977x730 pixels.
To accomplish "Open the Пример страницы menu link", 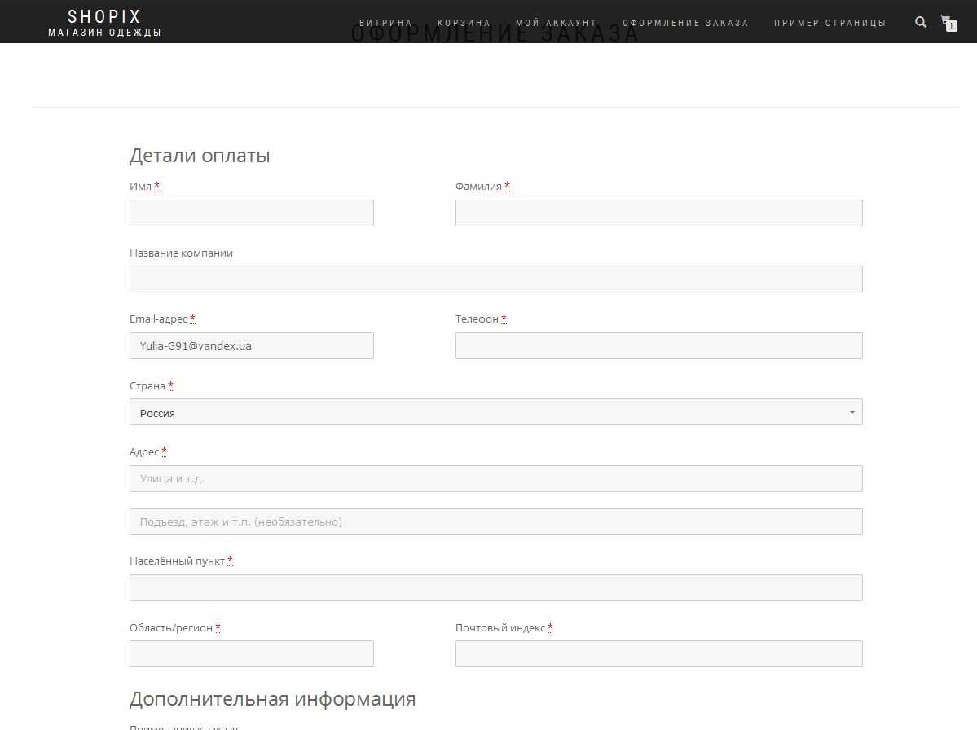I will [830, 23].
